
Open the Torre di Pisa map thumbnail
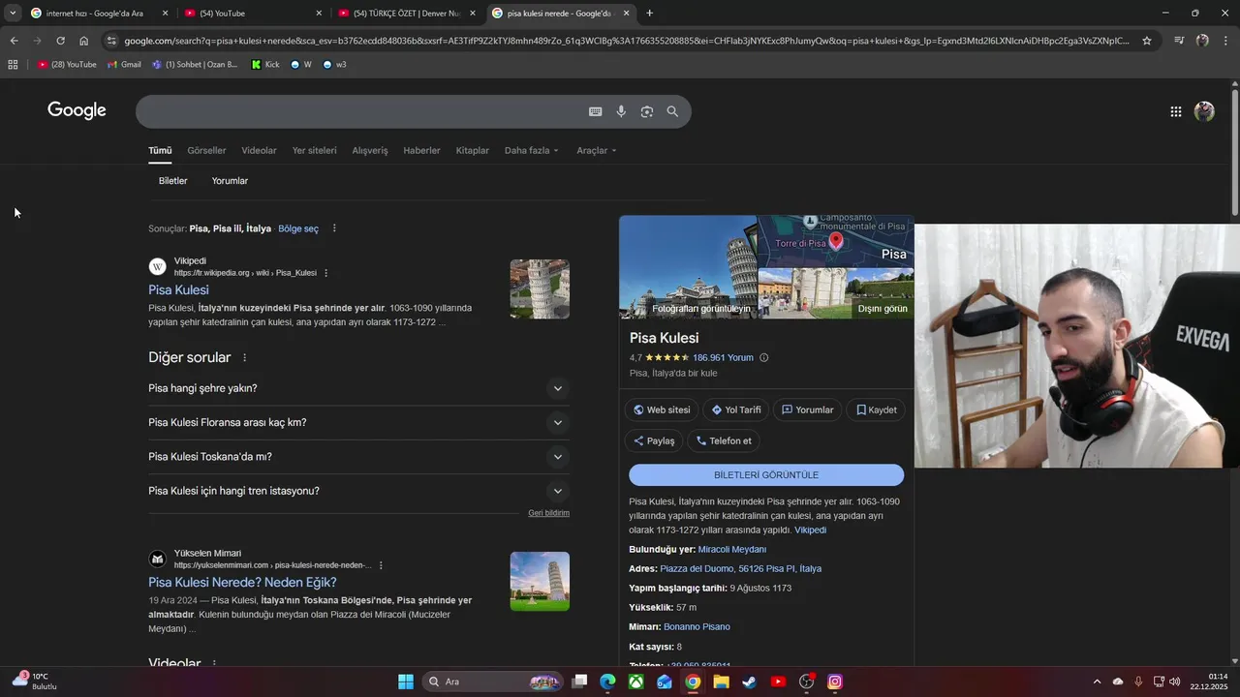(835, 240)
